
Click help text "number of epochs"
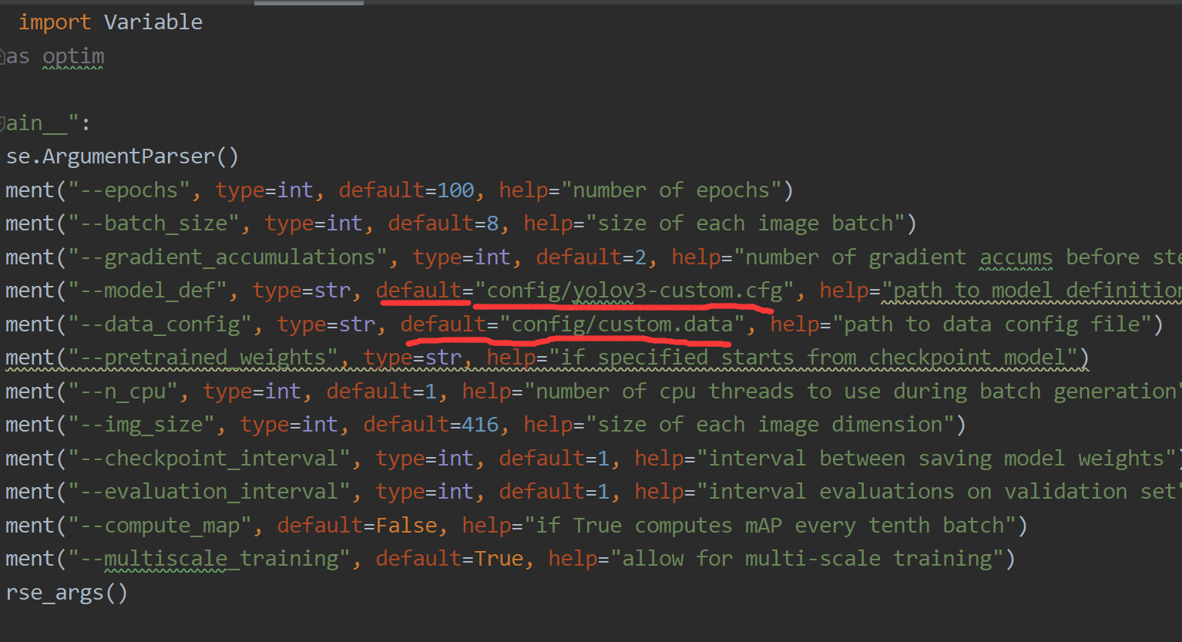coord(673,190)
